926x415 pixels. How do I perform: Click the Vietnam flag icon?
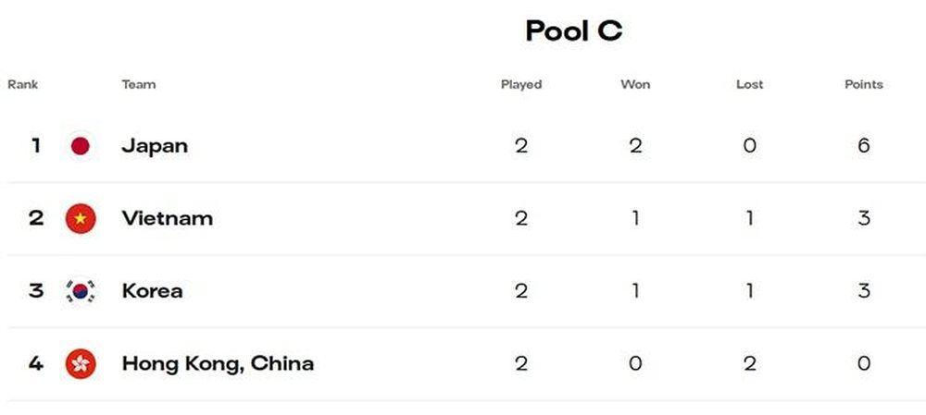coord(81,219)
